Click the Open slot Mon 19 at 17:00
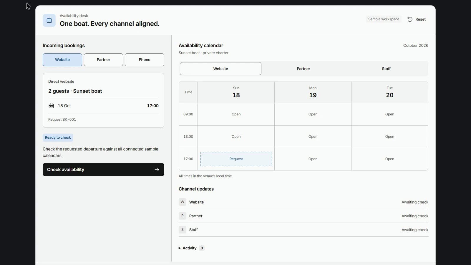The width and height of the screenshot is (471, 265). tap(313, 159)
